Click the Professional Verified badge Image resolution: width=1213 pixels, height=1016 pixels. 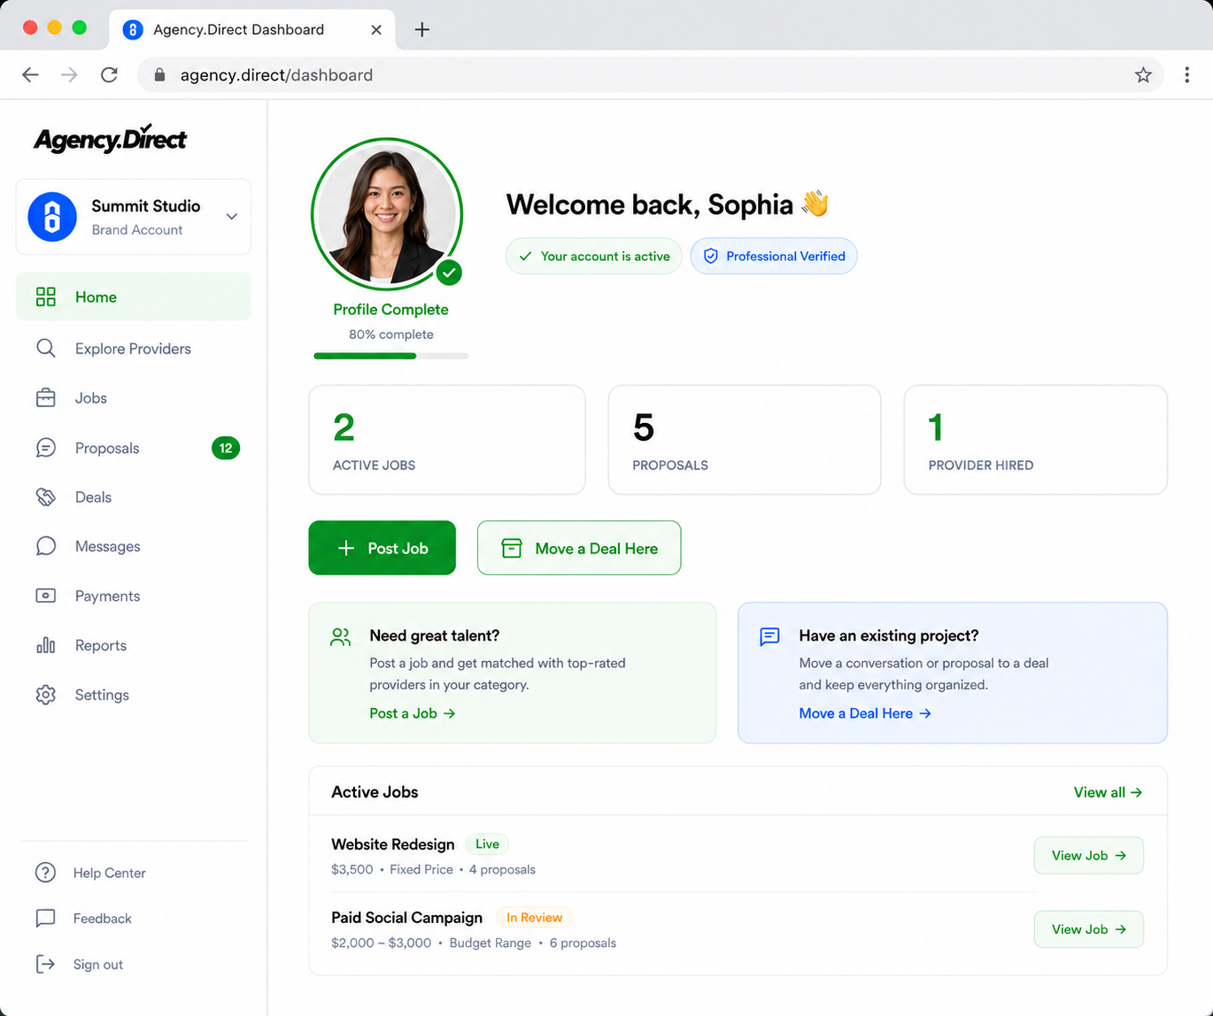[x=774, y=256]
